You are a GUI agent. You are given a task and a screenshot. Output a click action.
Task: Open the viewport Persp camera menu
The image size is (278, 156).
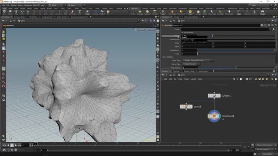click(141, 30)
